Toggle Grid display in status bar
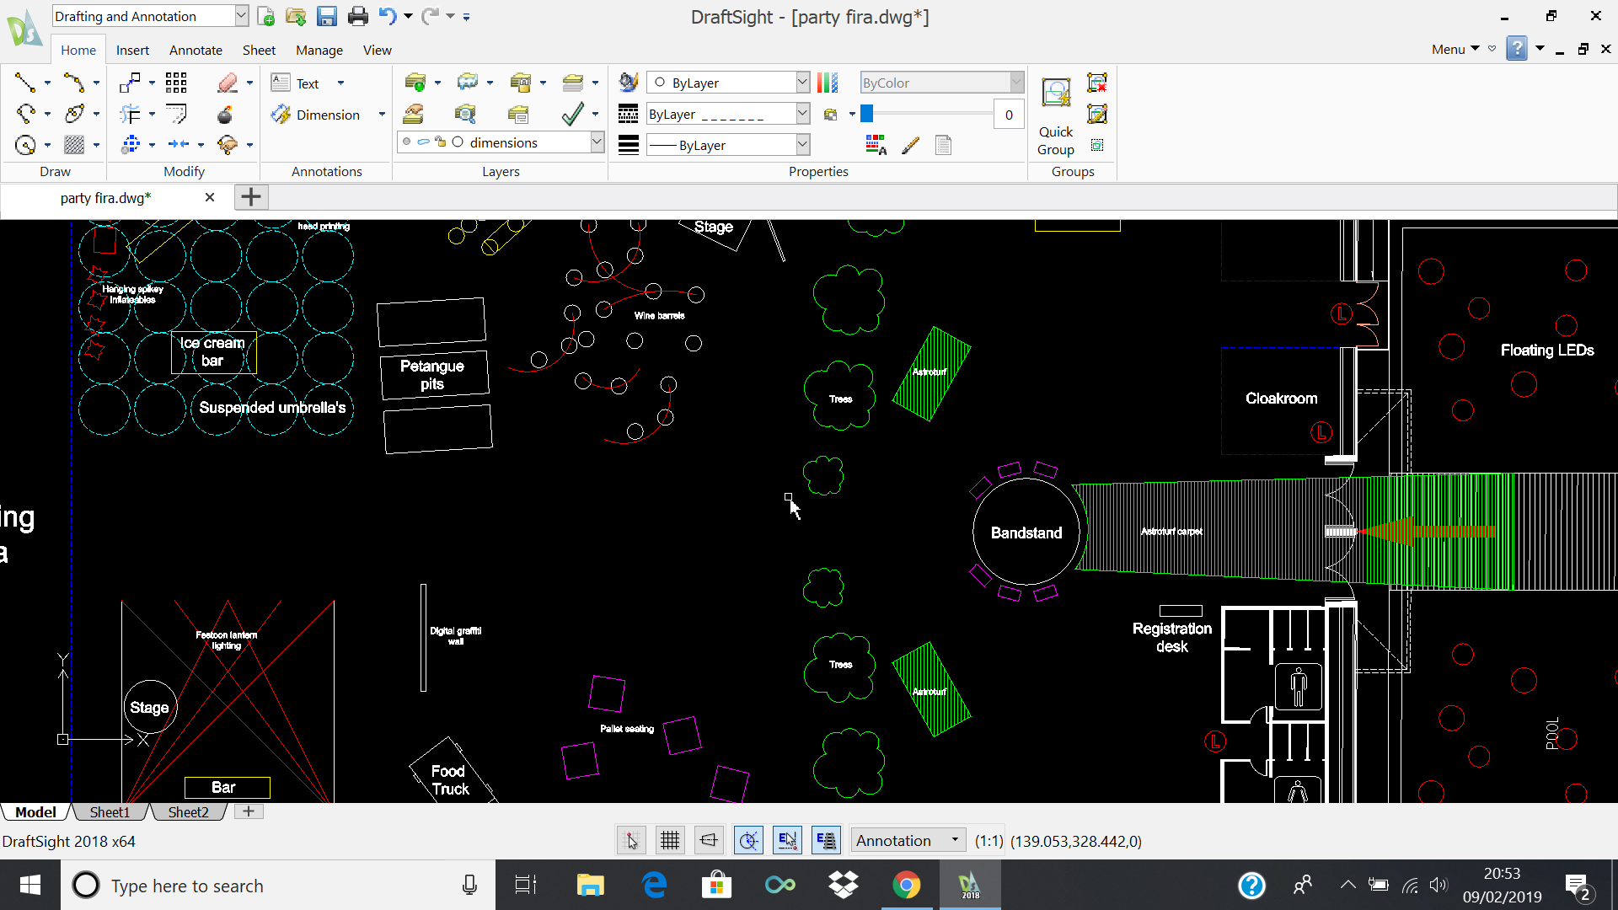1618x910 pixels. pos(670,840)
